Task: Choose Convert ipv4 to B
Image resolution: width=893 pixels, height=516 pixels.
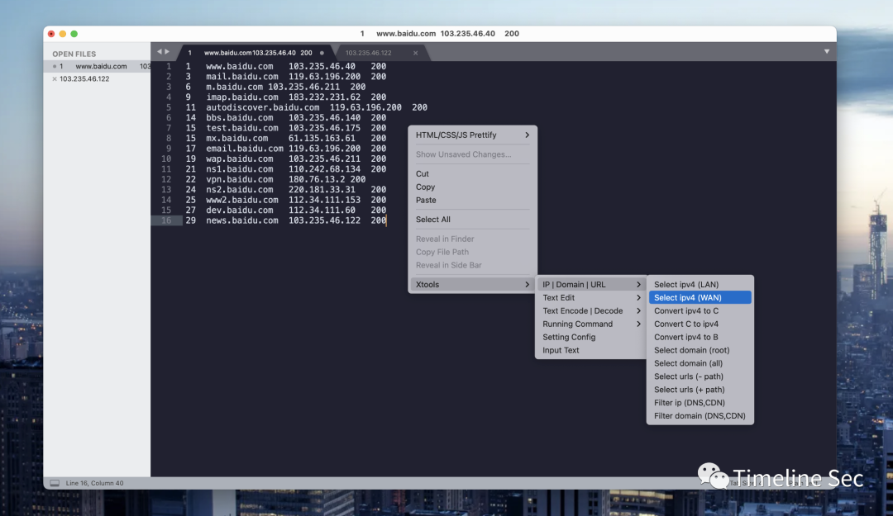Action: (700, 337)
